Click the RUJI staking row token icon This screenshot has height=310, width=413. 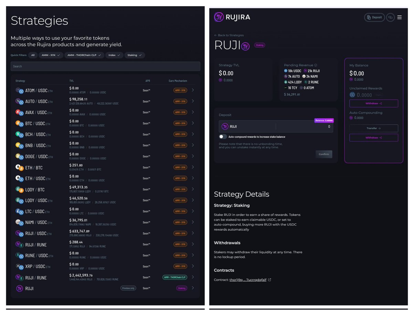[20, 288]
